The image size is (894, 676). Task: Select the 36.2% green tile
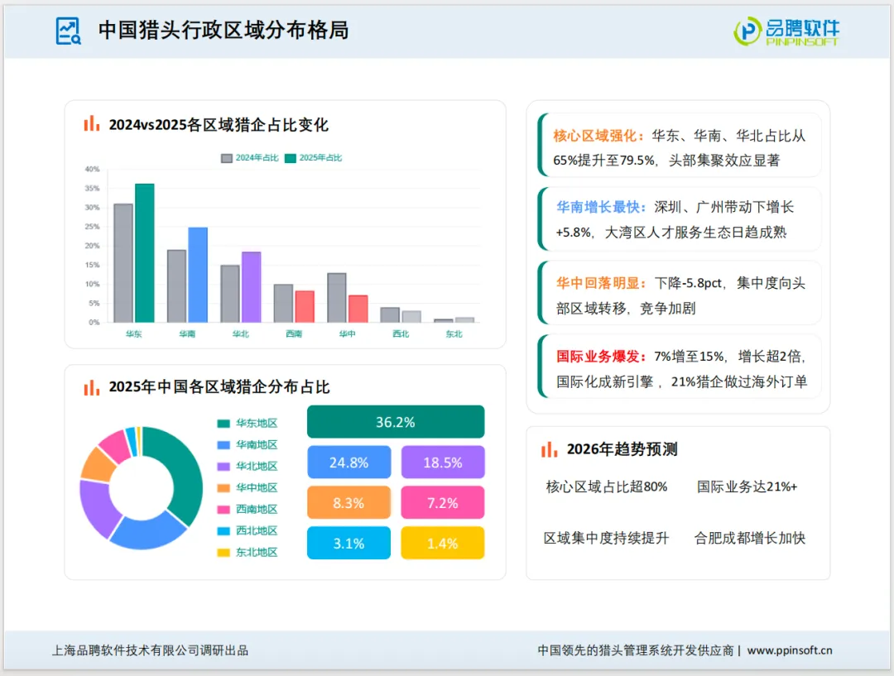point(396,422)
